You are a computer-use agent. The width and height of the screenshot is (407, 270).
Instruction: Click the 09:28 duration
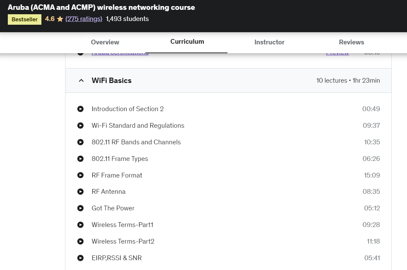click(371, 225)
